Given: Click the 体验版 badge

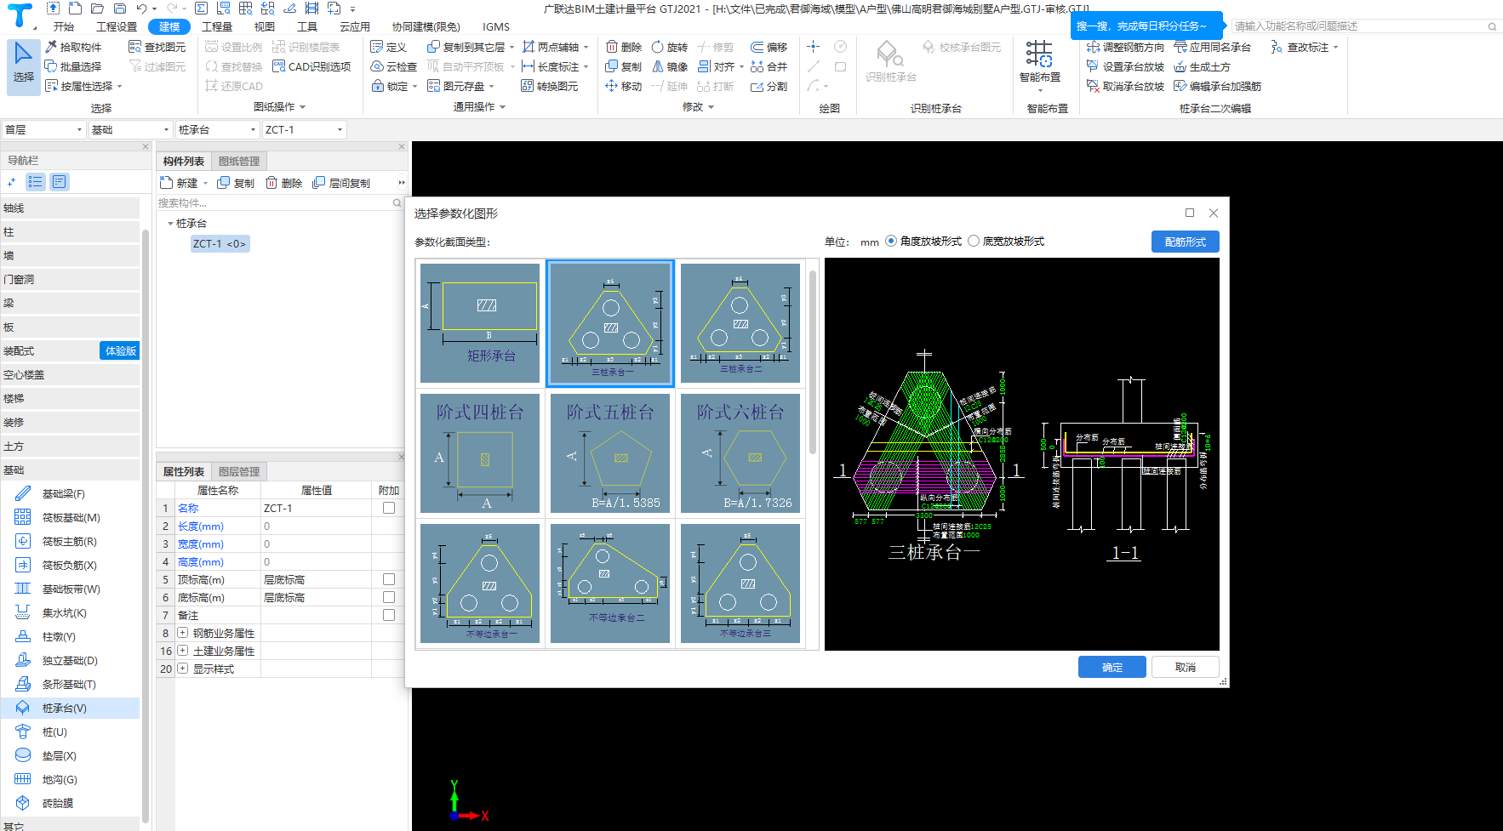Looking at the screenshot, I should point(120,350).
